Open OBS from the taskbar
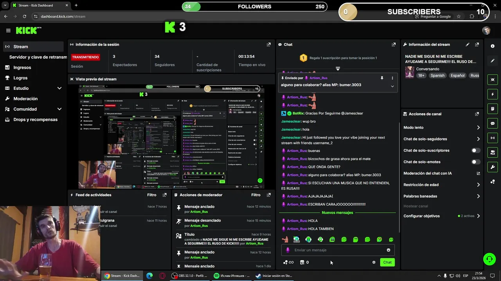The width and height of the screenshot is (501, 281). coord(190,276)
